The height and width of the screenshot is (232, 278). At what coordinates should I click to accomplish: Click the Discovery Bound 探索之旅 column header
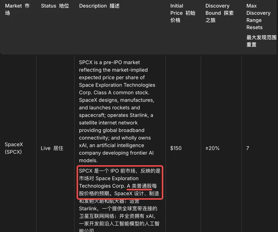pyautogui.click(x=220, y=13)
